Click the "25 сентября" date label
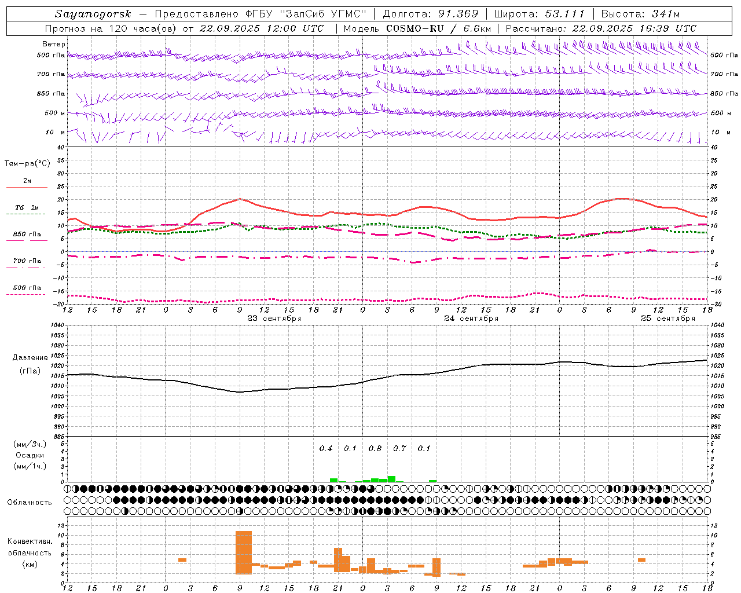This screenshot has height=593, width=741. tap(668, 319)
